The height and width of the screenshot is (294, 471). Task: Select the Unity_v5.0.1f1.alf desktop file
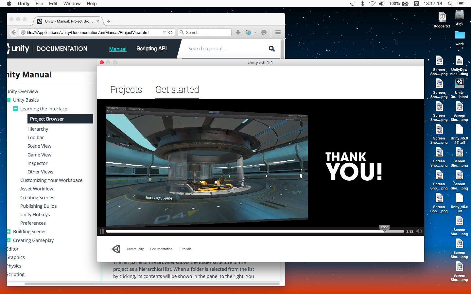(x=459, y=134)
